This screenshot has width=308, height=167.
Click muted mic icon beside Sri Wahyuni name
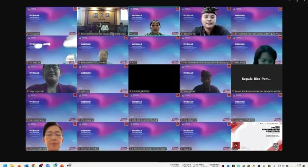28,62
